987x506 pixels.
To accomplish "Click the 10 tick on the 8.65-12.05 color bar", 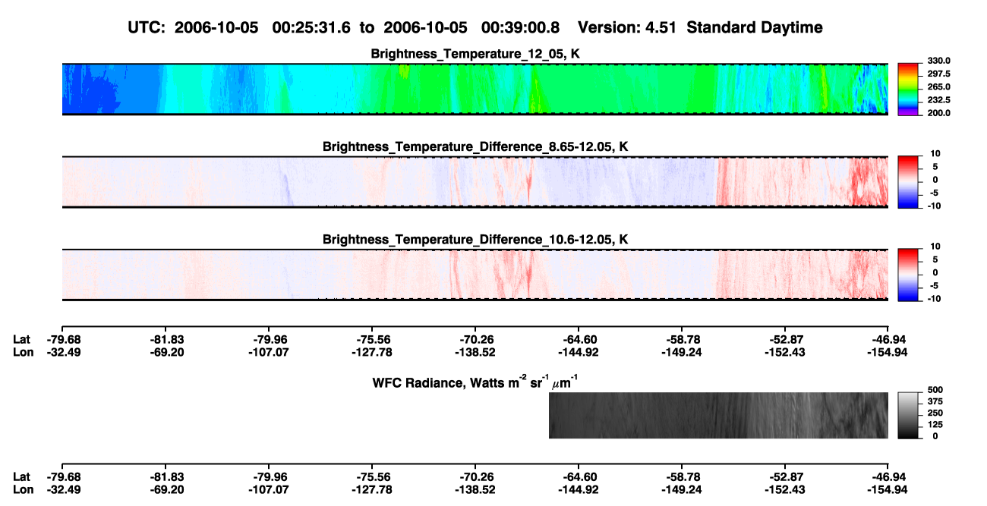I will click(937, 153).
